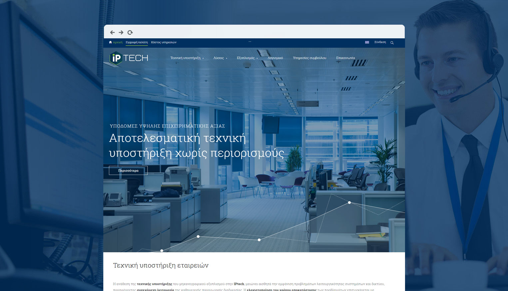The image size is (508, 291).
Task: Click the three-dots icon in top bar
Action: tap(250, 42)
